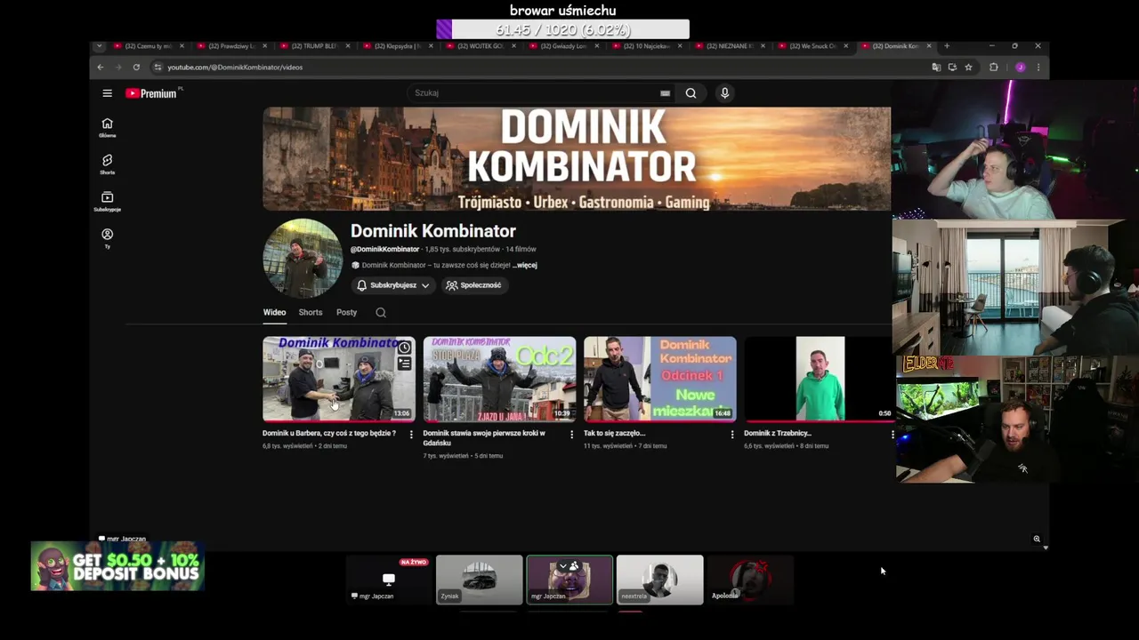Click the browser forward arrow
Image resolution: width=1139 pixels, height=640 pixels.
pos(117,68)
